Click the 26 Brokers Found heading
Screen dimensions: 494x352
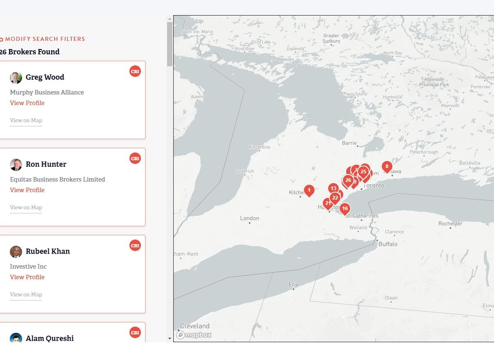click(29, 52)
